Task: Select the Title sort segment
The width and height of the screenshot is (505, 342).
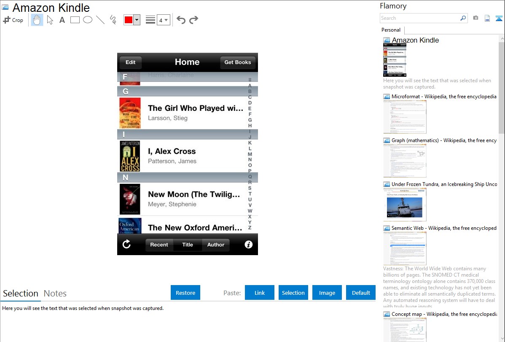Action: coord(188,245)
